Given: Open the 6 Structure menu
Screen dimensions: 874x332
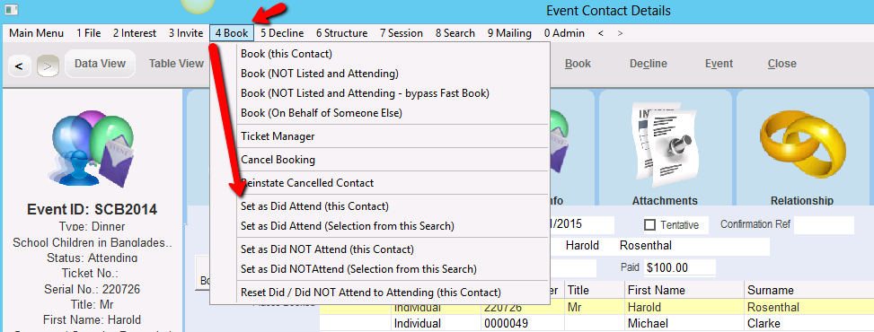Looking at the screenshot, I should [341, 33].
